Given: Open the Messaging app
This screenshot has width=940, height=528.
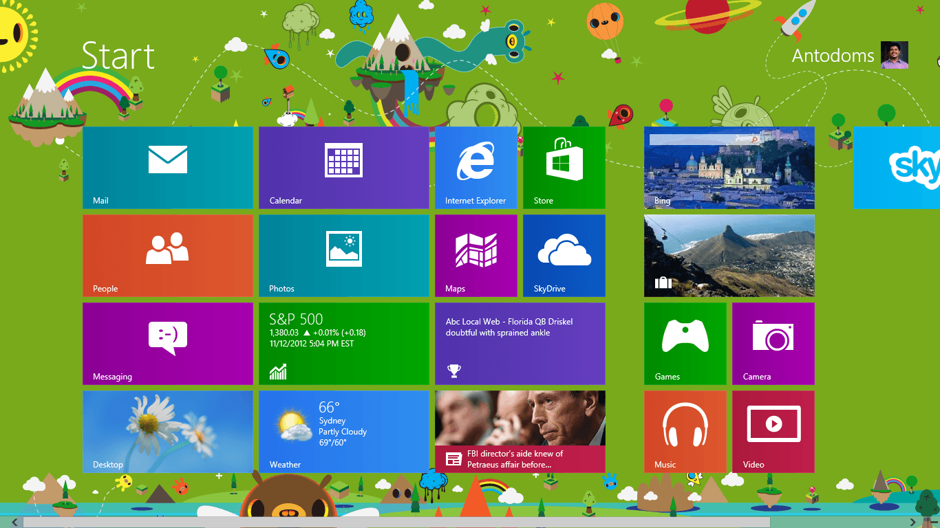Looking at the screenshot, I should point(167,343).
